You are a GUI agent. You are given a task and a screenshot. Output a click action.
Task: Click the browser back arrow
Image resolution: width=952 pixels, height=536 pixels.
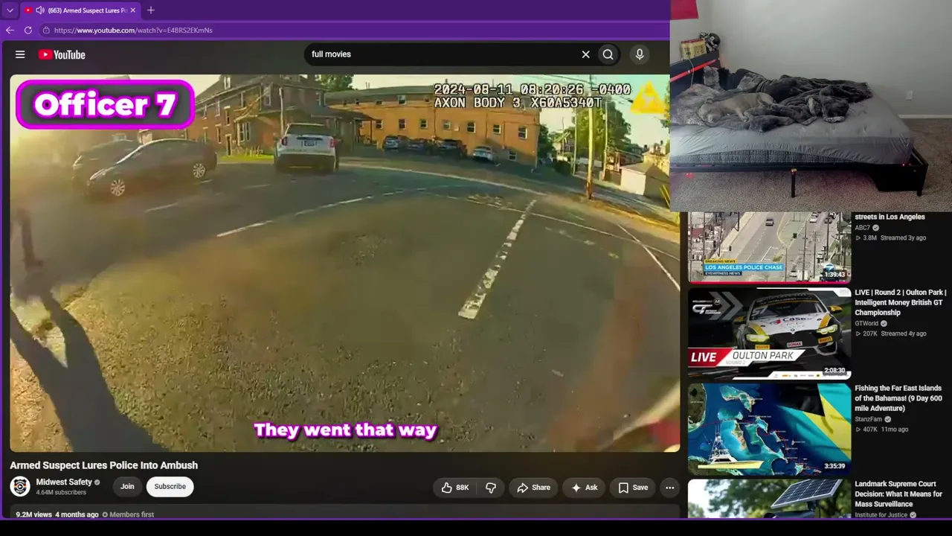10,31
